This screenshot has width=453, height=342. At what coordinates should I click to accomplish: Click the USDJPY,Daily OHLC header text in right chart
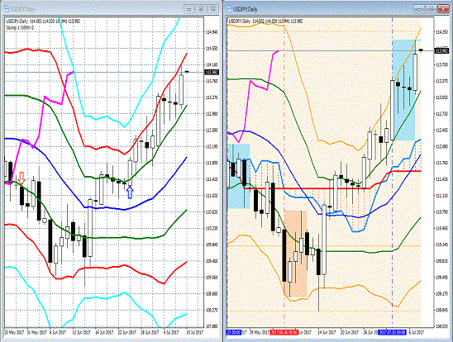pos(266,21)
